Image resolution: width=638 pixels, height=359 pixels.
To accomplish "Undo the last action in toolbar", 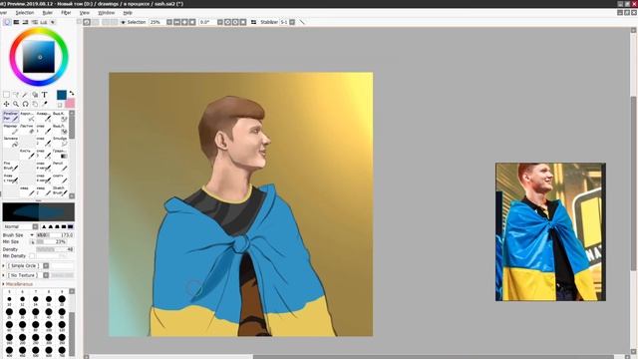I will [x=87, y=22].
